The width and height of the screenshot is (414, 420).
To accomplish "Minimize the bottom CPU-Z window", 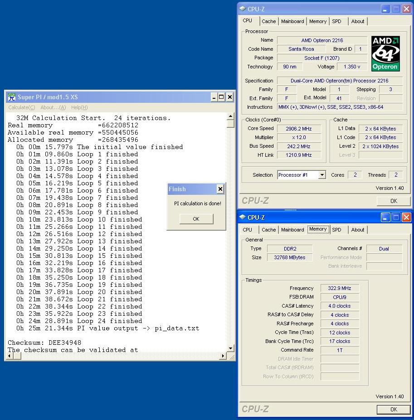I will click(385, 217).
